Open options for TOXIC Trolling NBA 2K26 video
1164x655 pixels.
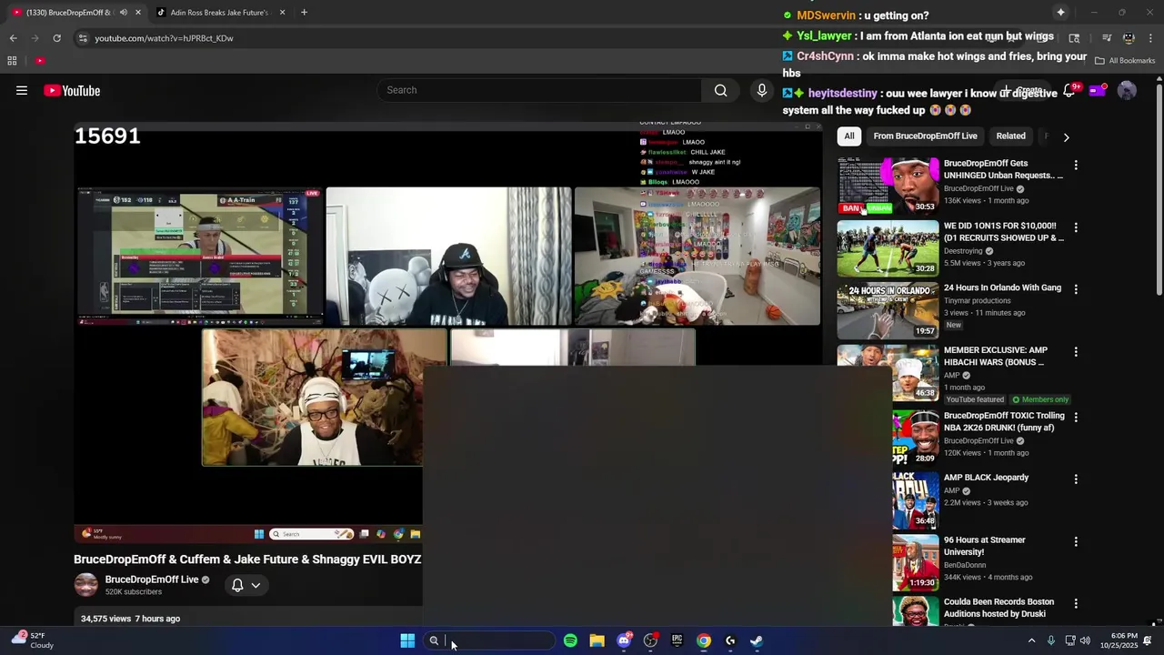(x=1076, y=418)
